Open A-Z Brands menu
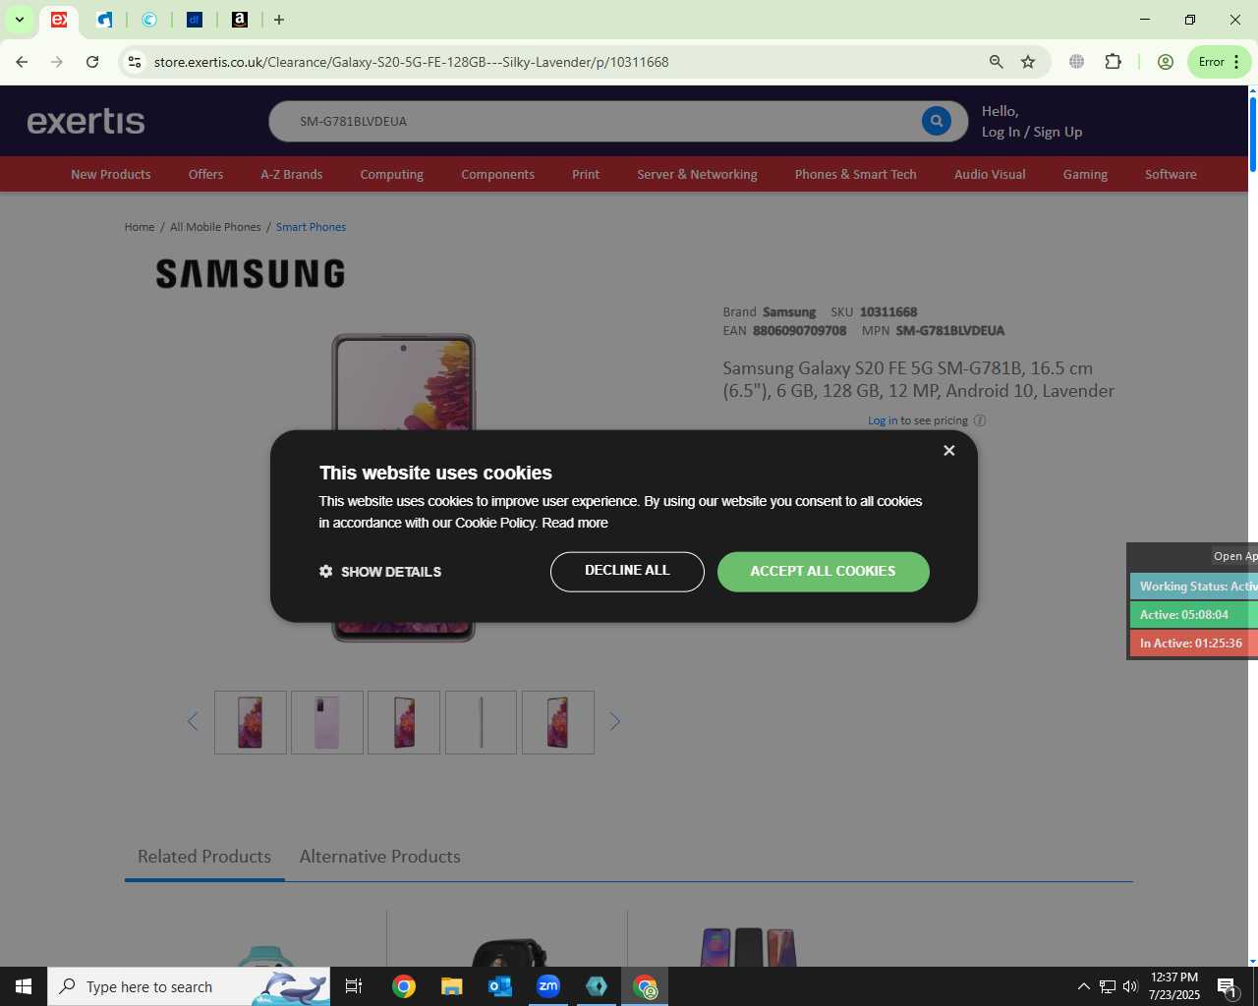The image size is (1258, 1006). (291, 174)
